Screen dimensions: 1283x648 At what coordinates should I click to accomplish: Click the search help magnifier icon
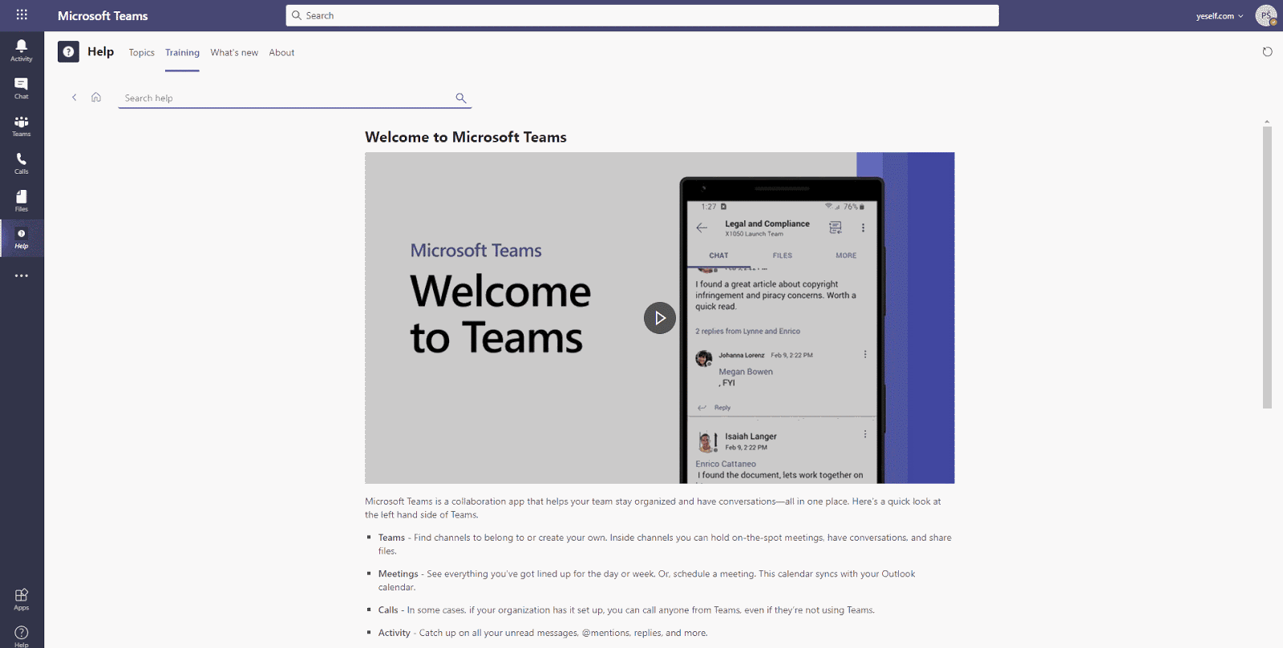pyautogui.click(x=461, y=98)
